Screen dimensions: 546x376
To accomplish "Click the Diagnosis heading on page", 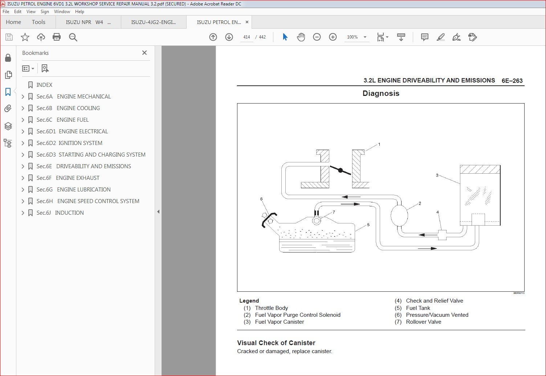I will [381, 93].
